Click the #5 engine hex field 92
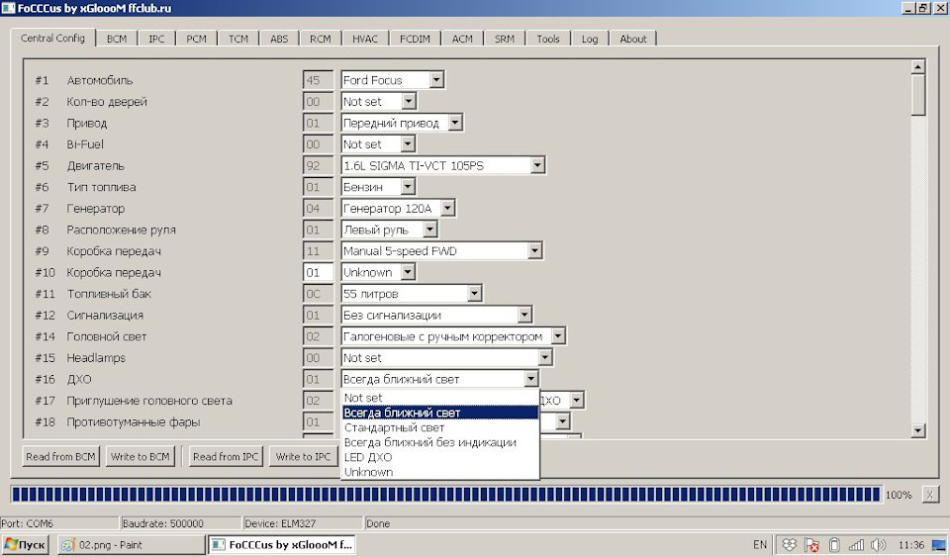Screen dimensions: 950x557 pos(318,165)
